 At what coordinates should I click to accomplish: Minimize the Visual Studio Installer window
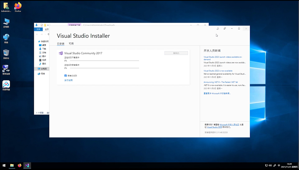coord(232,28)
